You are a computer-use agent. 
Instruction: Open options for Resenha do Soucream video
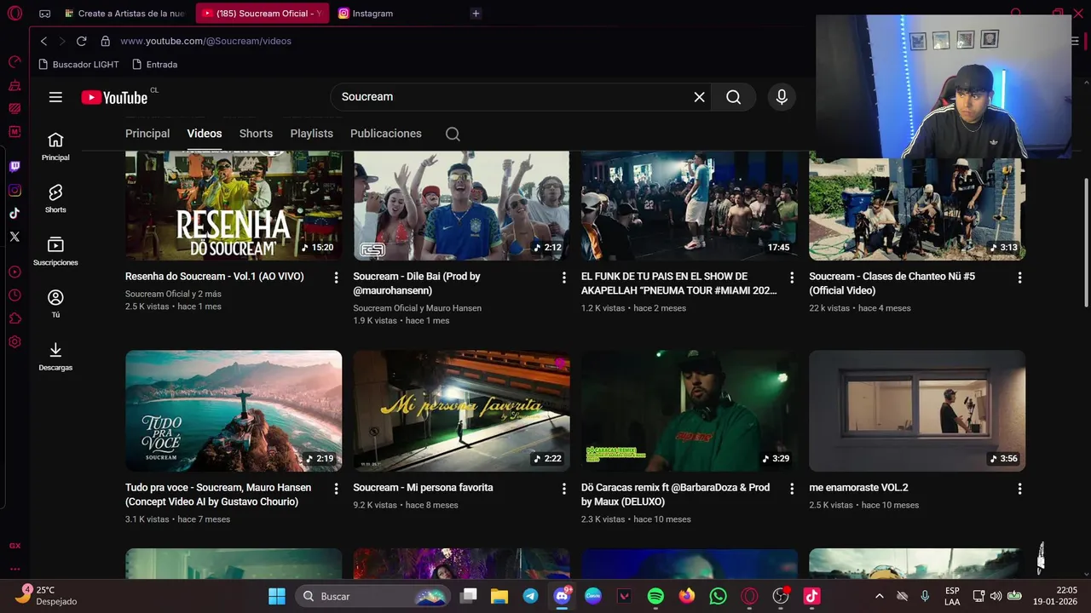[336, 278]
